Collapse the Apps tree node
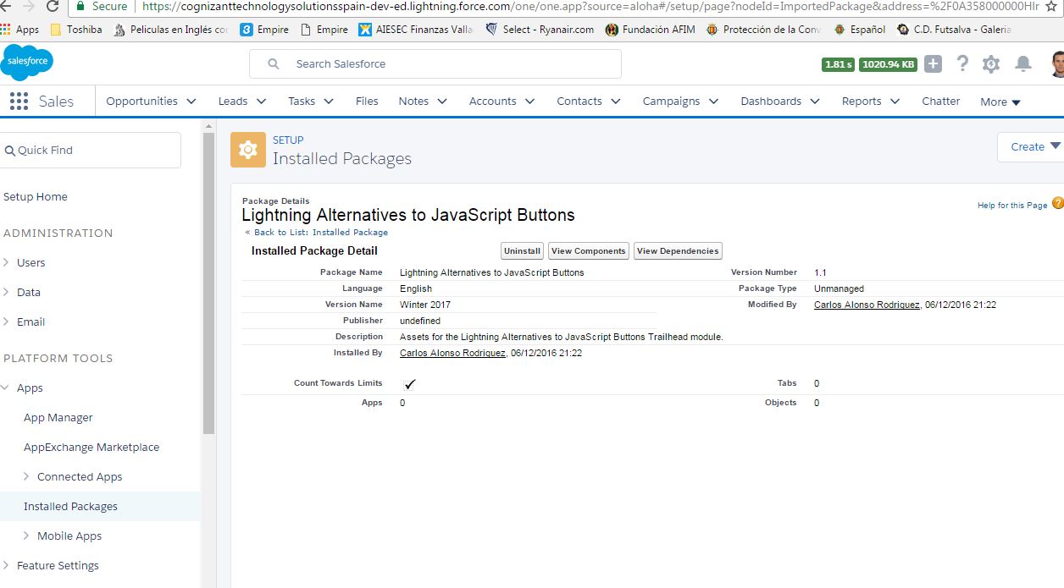 7,387
